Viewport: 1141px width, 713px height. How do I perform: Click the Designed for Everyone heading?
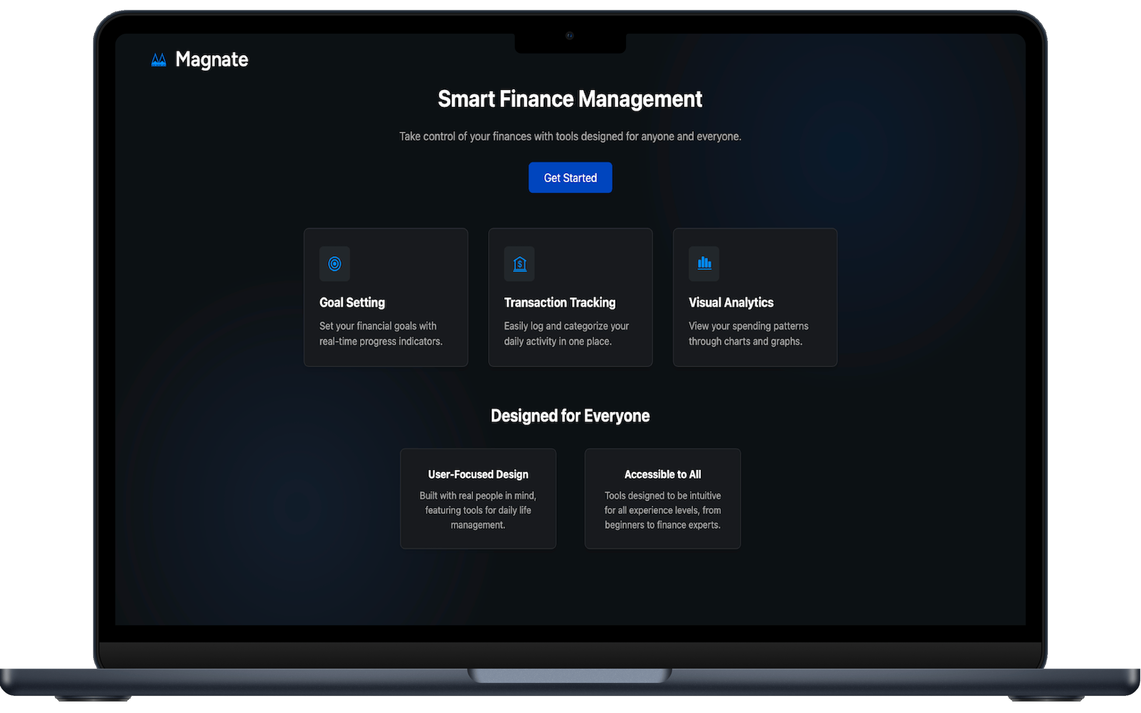coord(570,416)
